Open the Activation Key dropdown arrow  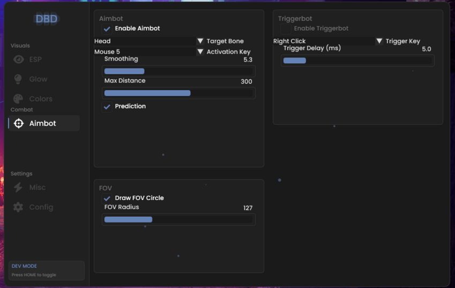pos(200,51)
